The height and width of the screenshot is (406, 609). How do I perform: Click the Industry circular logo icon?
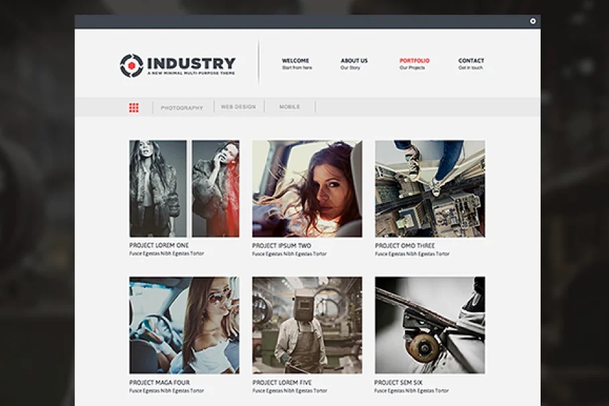131,65
